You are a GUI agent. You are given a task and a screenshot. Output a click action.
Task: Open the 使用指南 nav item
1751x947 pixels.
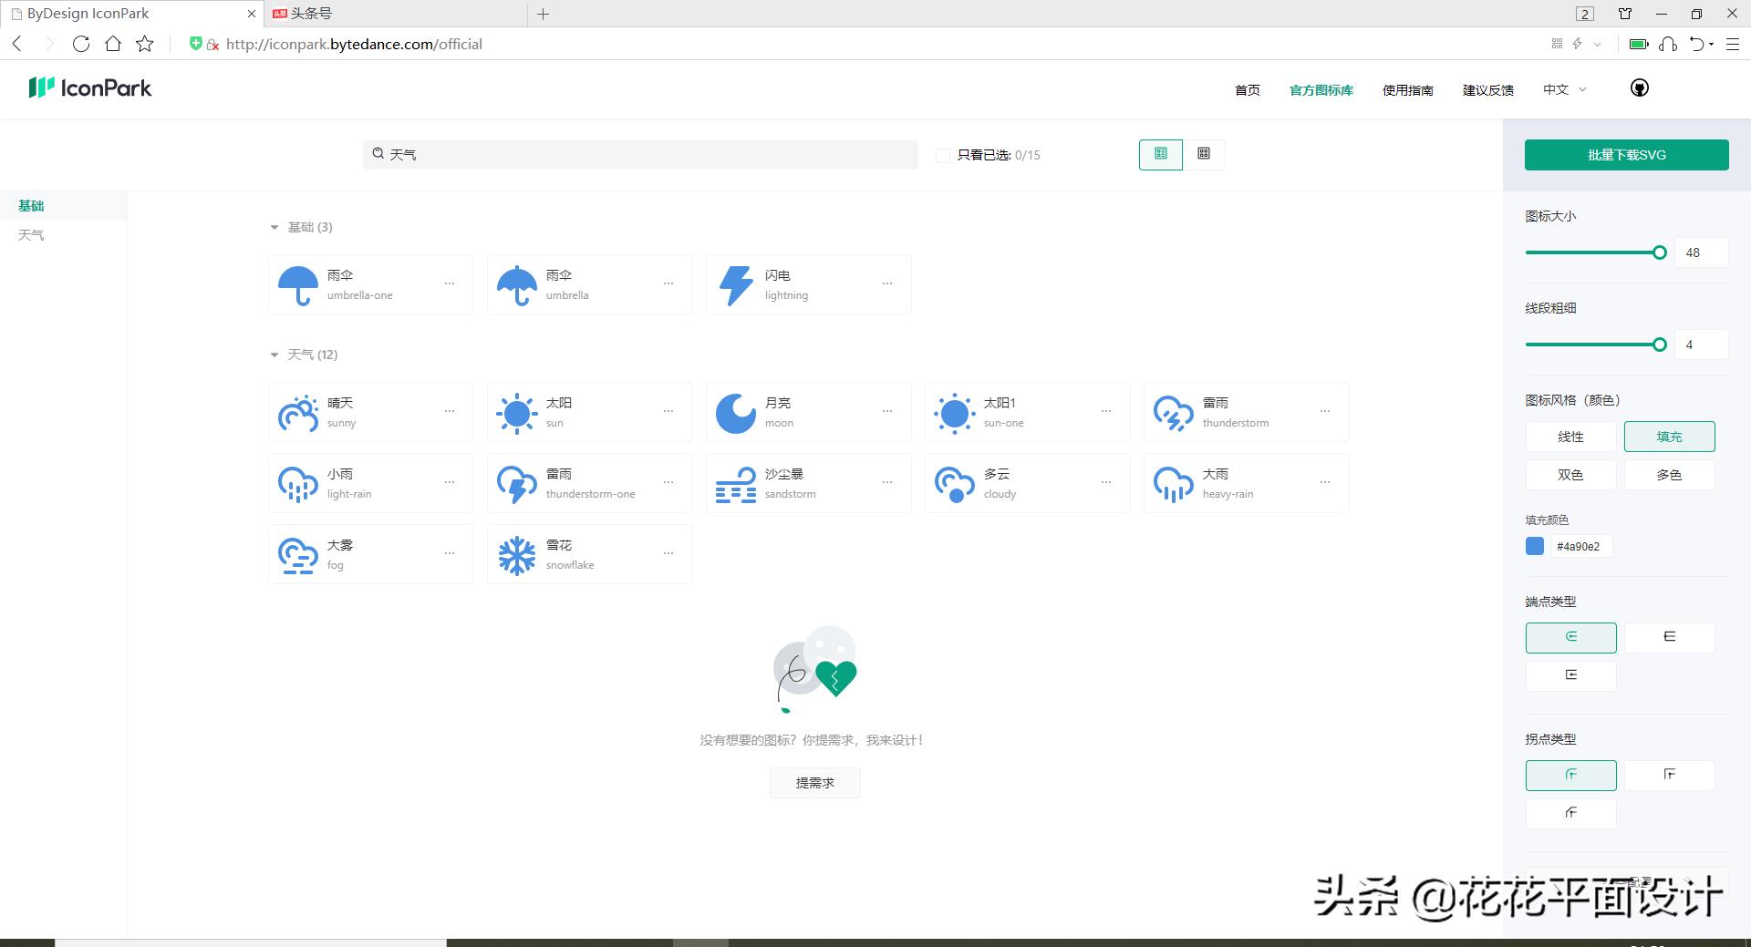coord(1408,90)
